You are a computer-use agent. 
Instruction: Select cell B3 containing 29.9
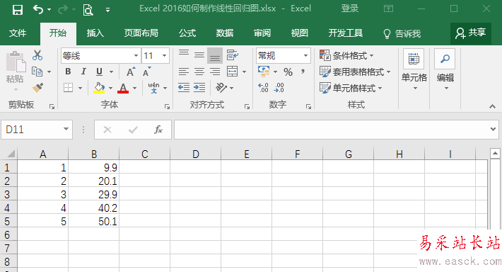click(x=93, y=194)
